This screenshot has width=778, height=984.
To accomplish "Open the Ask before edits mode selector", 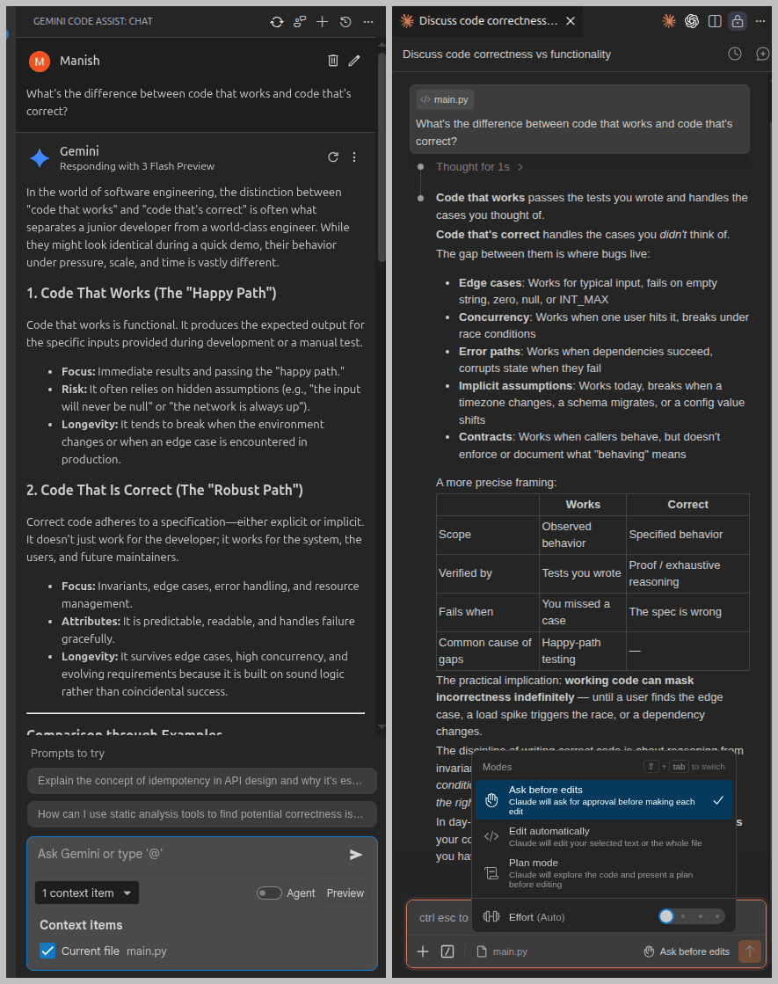I will click(x=687, y=951).
